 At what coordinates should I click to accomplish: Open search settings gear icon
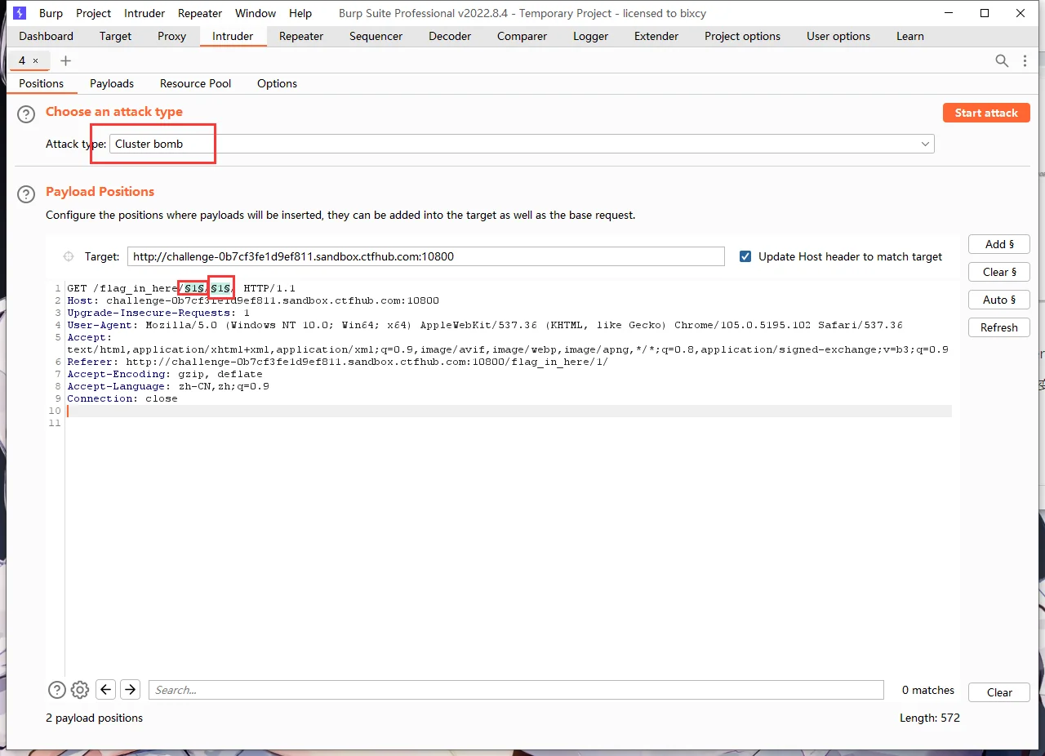pos(80,690)
